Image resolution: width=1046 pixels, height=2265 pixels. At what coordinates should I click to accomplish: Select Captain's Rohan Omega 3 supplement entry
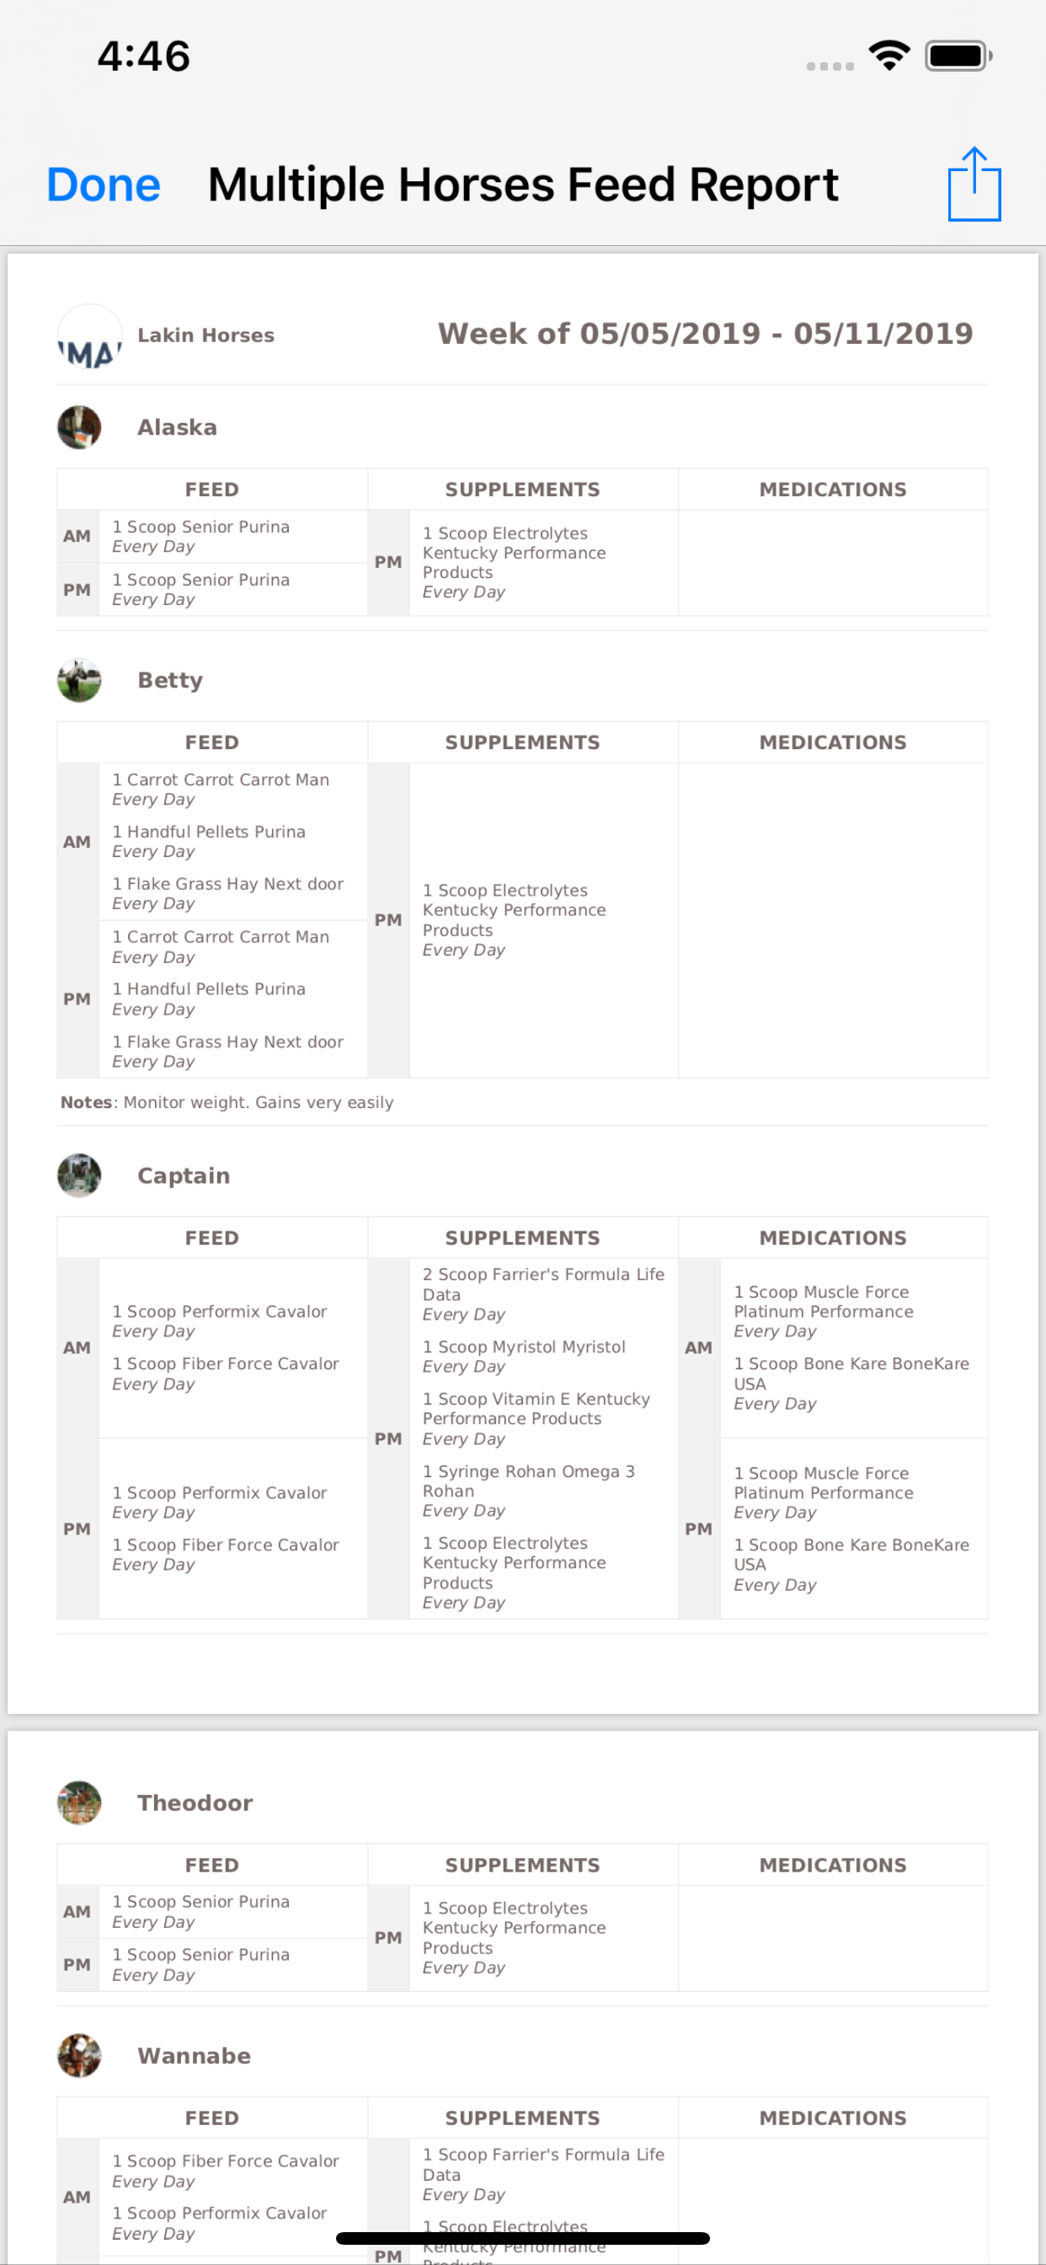tap(528, 1491)
